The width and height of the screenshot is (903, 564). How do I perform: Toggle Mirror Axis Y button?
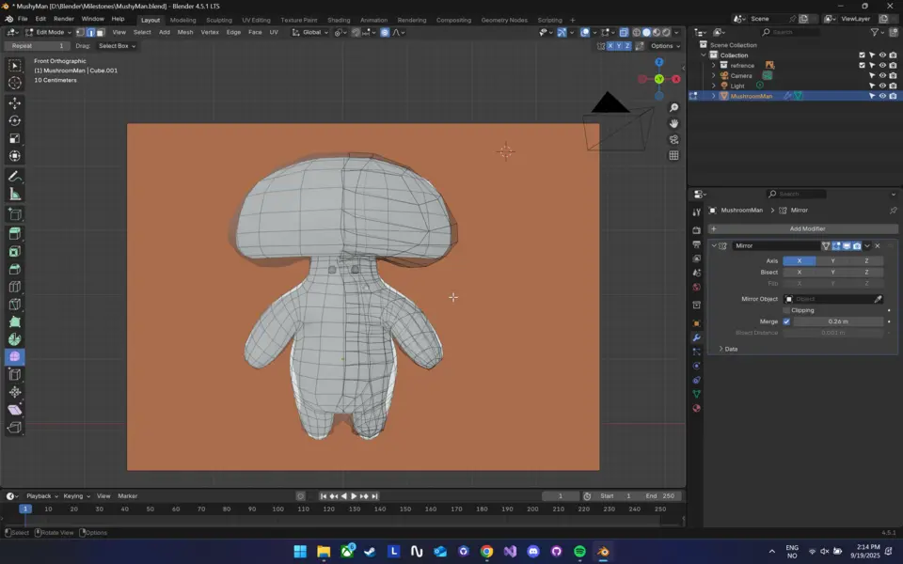832,260
